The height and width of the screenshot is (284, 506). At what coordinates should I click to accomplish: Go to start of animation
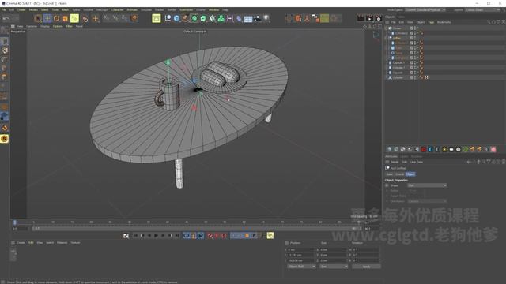(135, 236)
